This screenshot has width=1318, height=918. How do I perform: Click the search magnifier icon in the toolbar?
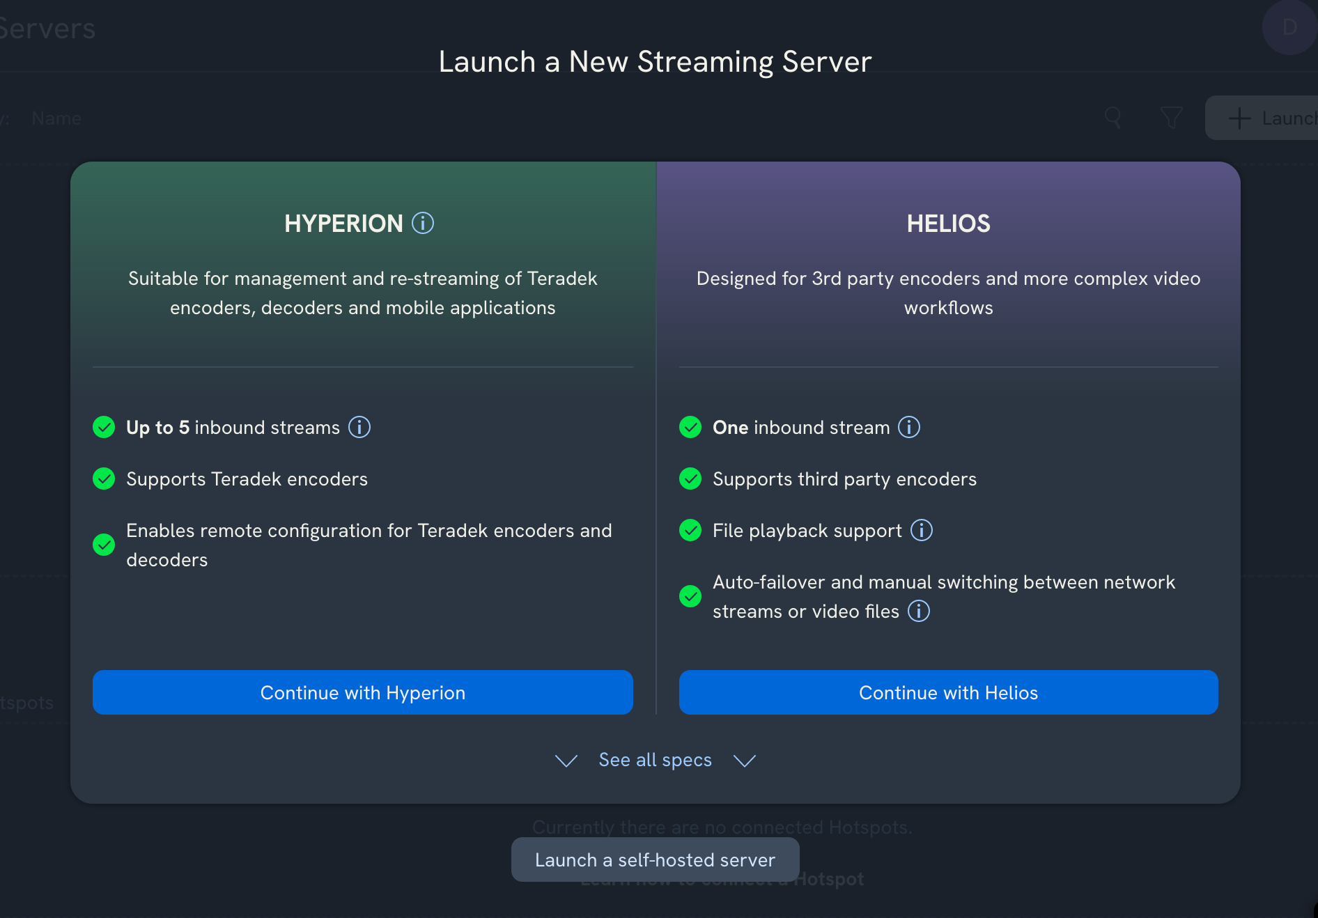[1112, 118]
